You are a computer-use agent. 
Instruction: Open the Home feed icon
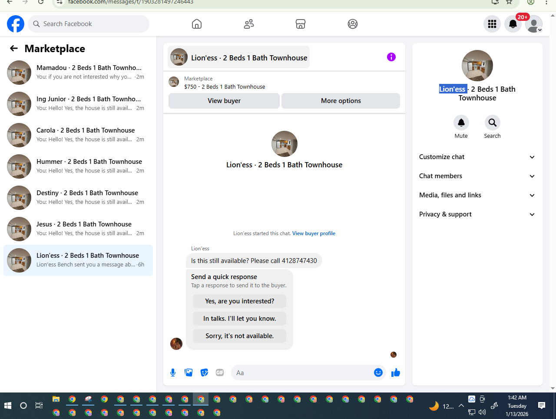coord(197,24)
